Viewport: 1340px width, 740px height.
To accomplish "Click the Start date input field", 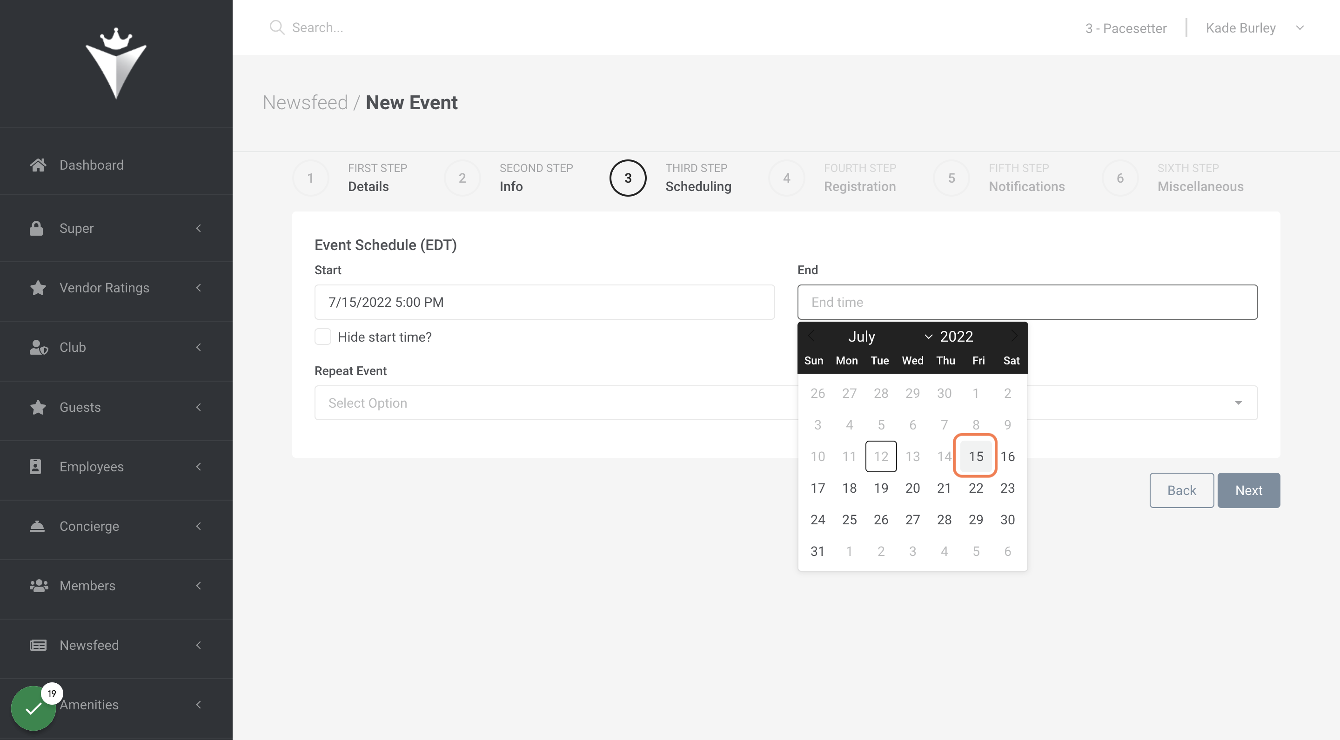I will pyautogui.click(x=545, y=302).
